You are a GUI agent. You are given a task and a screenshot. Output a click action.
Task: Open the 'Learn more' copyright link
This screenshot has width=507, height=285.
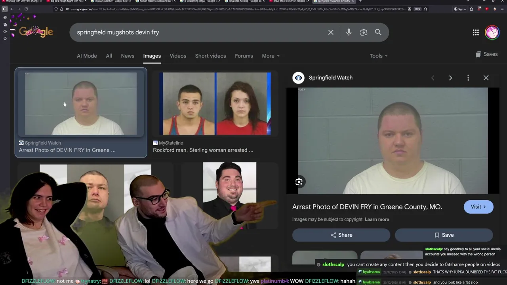(x=377, y=219)
